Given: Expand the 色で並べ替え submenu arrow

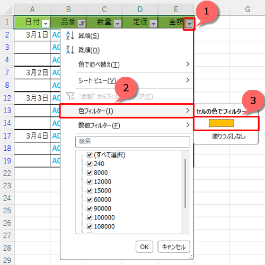Looking at the screenshot, I should tap(188, 64).
